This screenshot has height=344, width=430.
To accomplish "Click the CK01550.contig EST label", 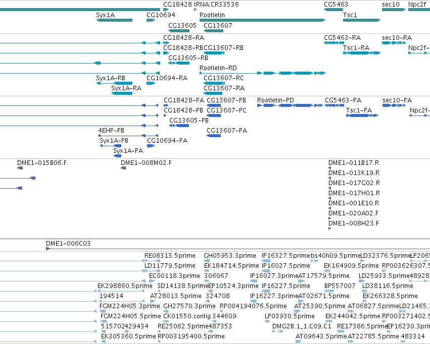I will tap(187, 316).
